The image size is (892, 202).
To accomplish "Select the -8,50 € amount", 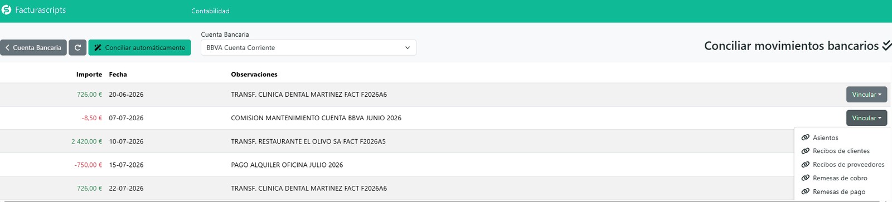I will 92,118.
